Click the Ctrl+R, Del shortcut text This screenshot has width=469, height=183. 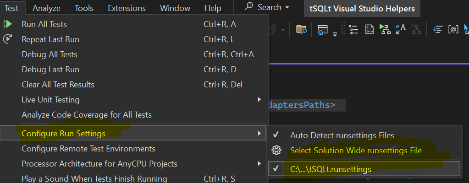click(223, 85)
